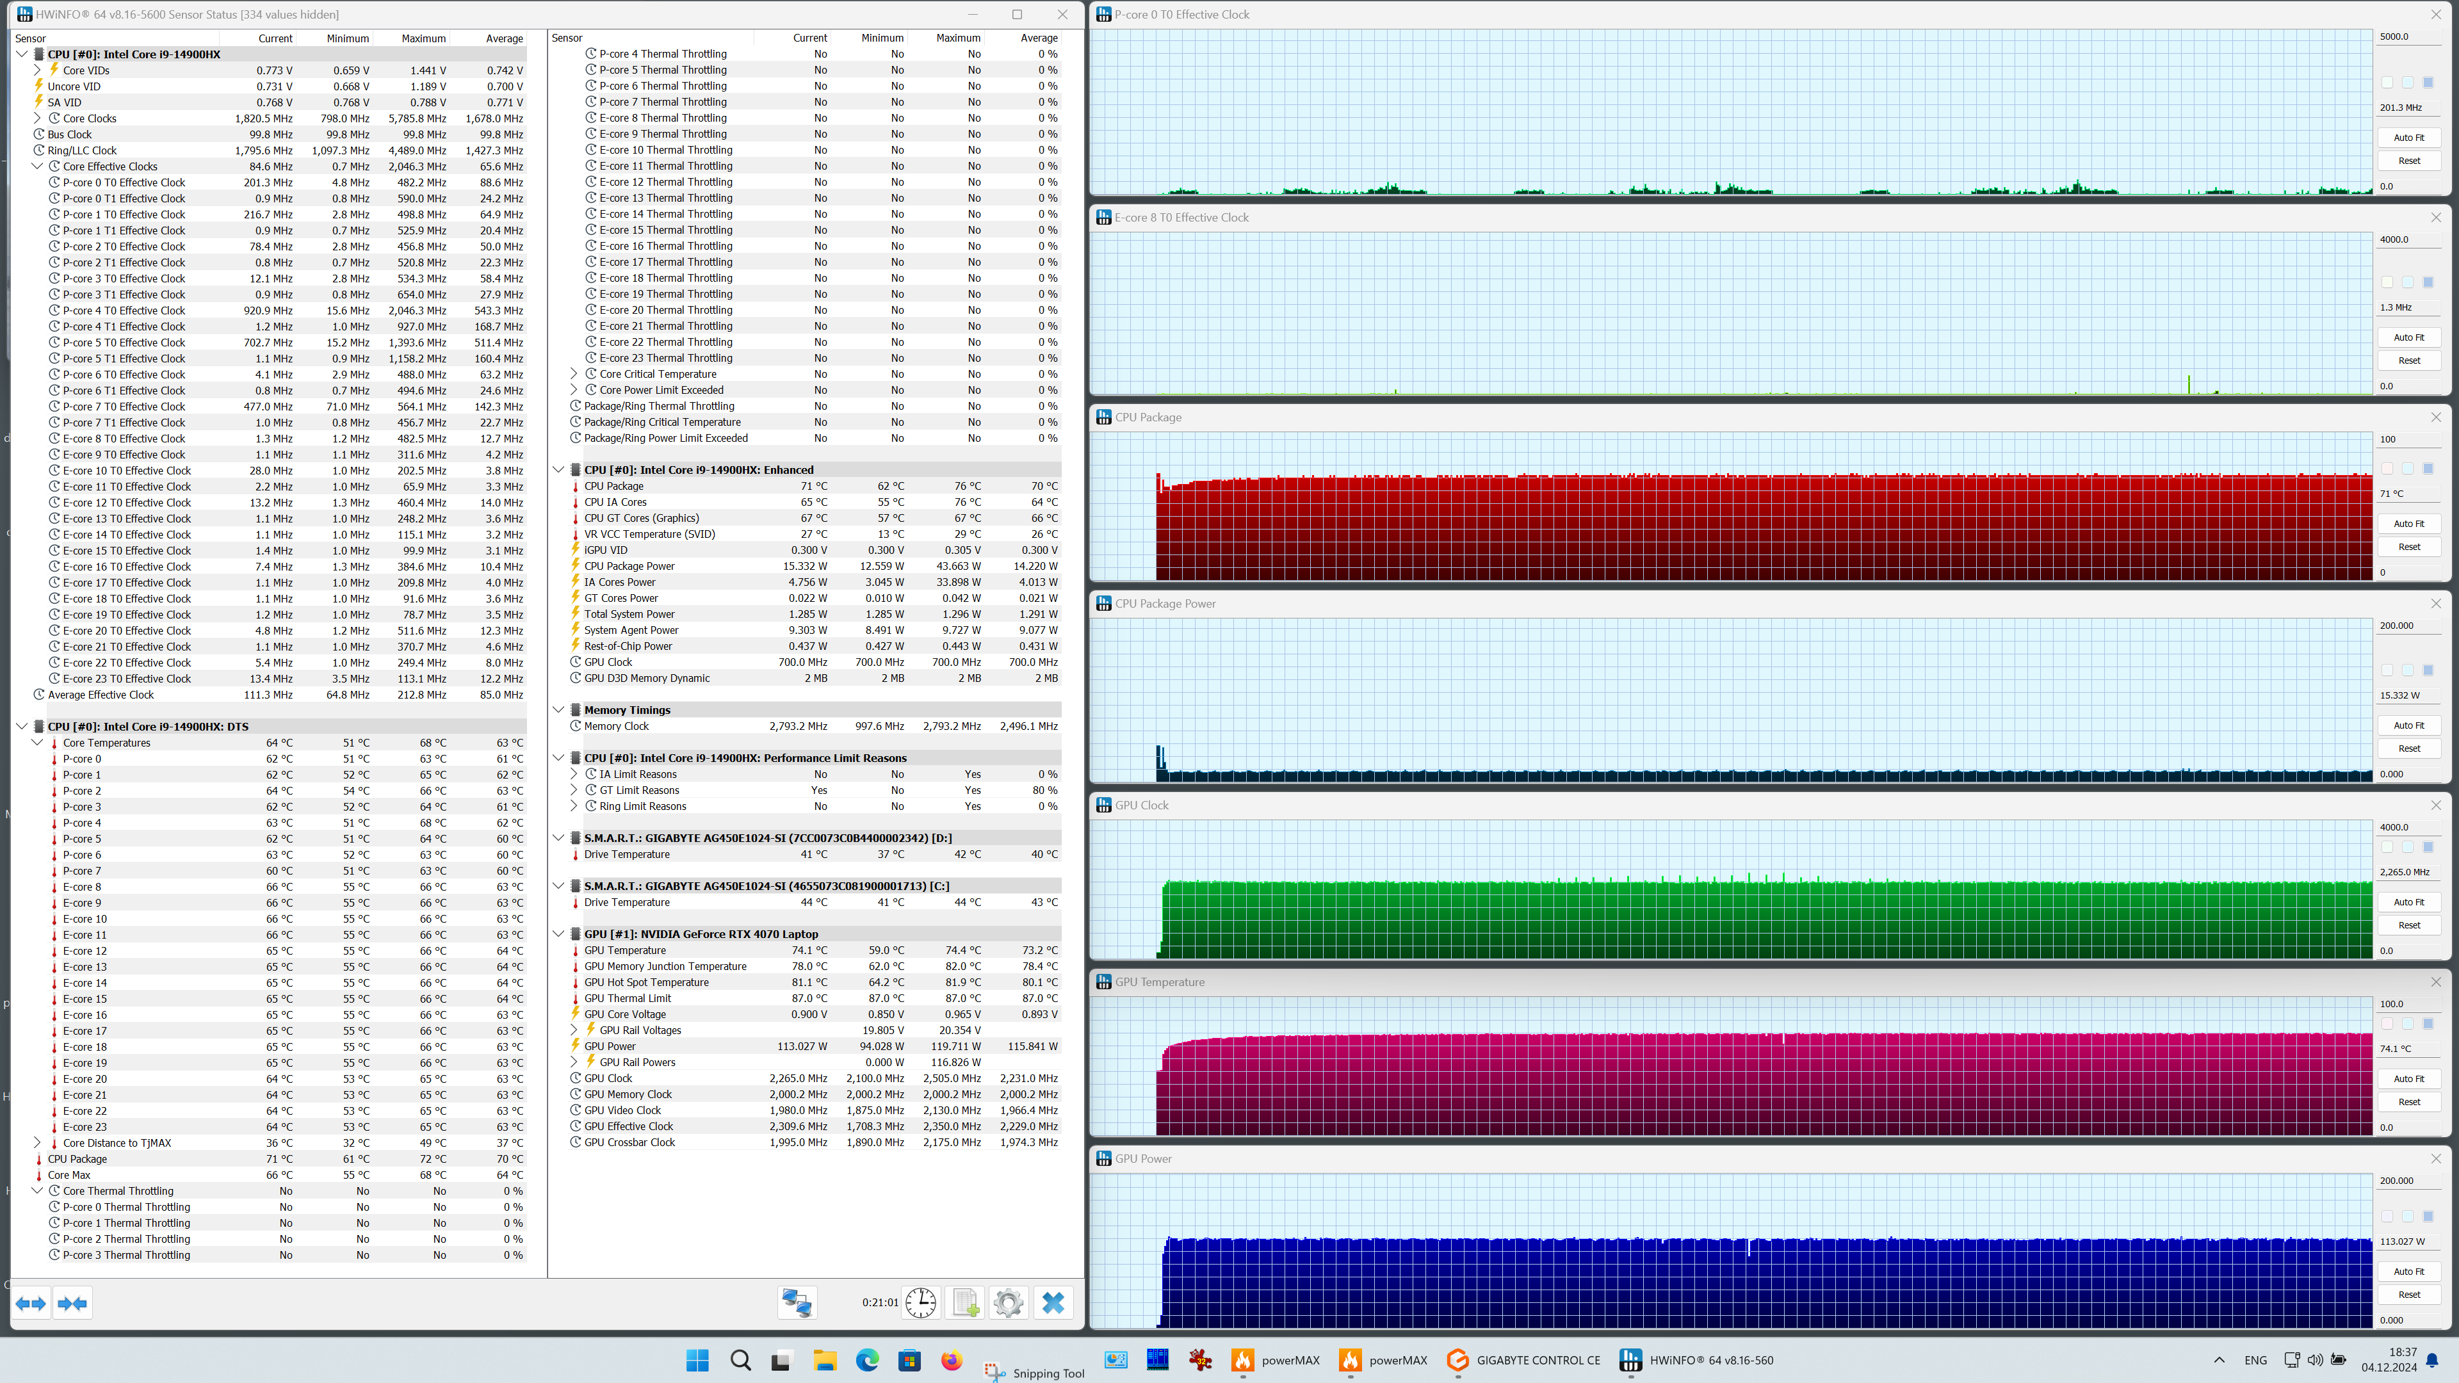Click the leftmost color swatch in P-core 0 graph
The image size is (2459, 1383).
point(2387,82)
